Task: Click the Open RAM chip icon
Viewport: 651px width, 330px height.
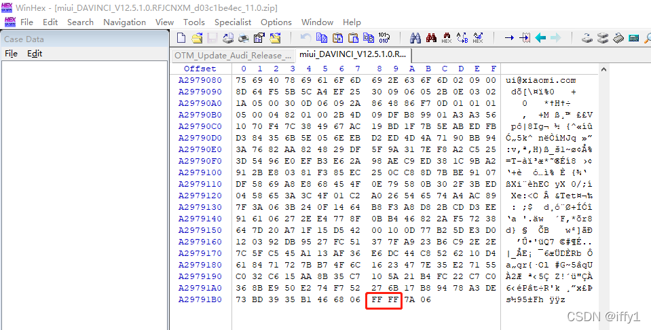Action: click(x=618, y=38)
